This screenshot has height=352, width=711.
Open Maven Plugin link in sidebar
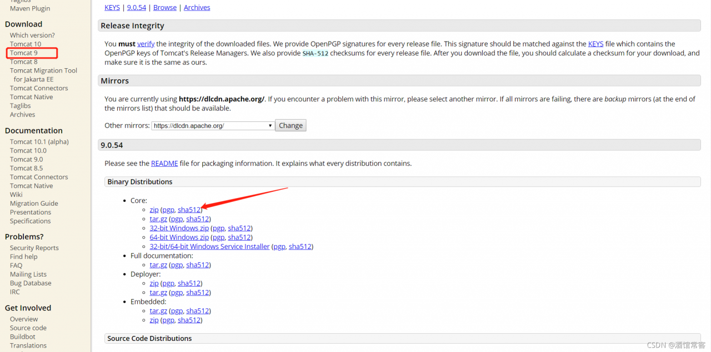point(30,8)
